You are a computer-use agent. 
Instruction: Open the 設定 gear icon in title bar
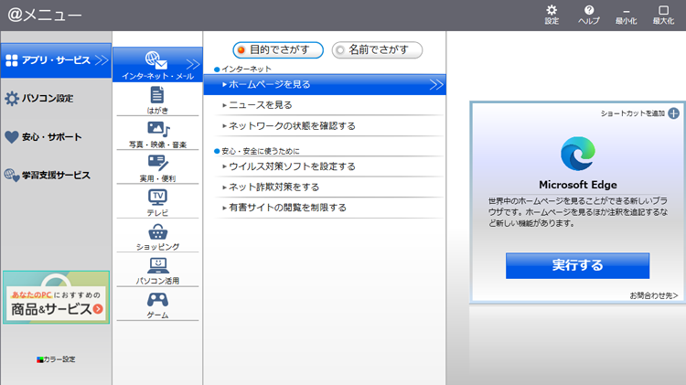coord(552,10)
